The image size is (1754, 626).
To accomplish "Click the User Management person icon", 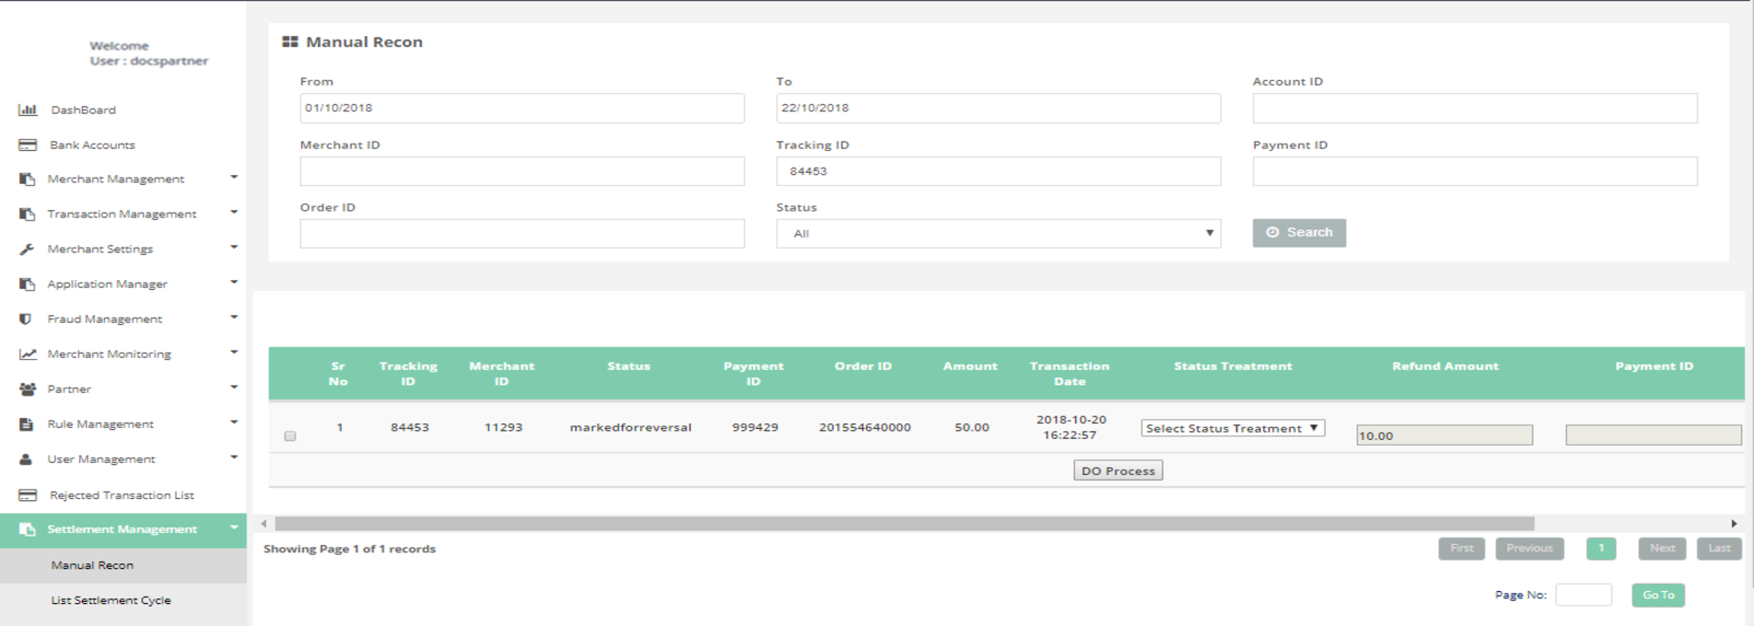I will 27,459.
